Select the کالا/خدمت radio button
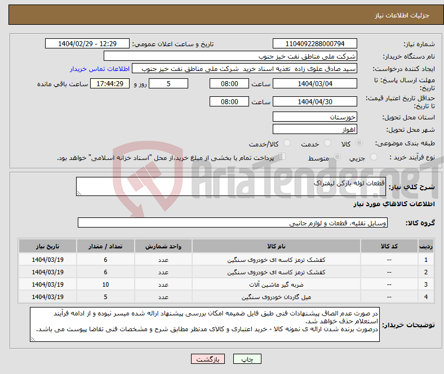The width and height of the screenshot is (444, 374). [x=287, y=143]
